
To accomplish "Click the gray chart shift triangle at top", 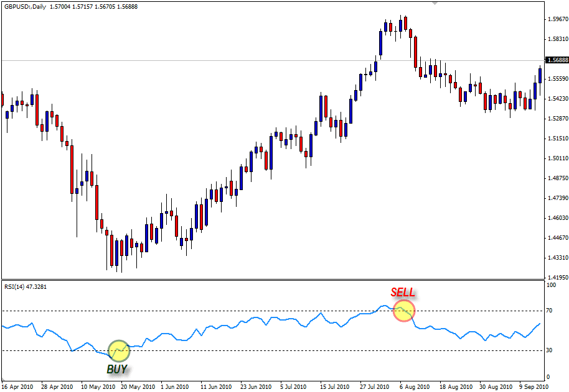I will 435,3.
